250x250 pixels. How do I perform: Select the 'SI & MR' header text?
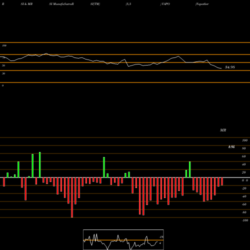point(26,4)
